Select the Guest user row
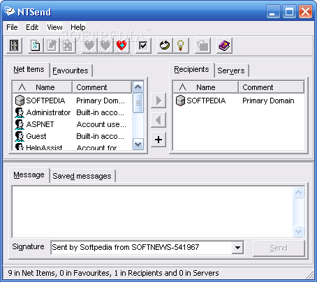The image size is (317, 282). point(72,136)
